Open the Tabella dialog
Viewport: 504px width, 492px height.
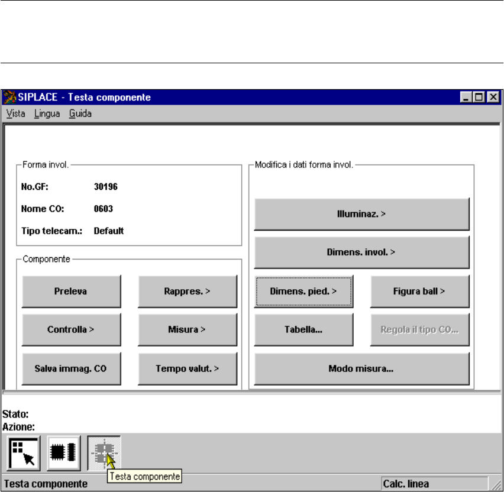pos(304,329)
